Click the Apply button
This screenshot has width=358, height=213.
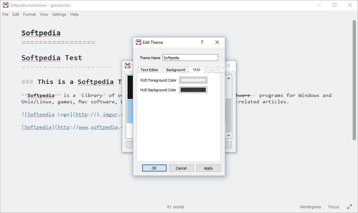coord(208,168)
